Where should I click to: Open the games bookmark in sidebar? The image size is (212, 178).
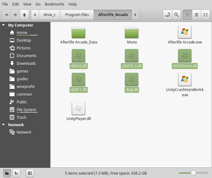click(x=25, y=71)
